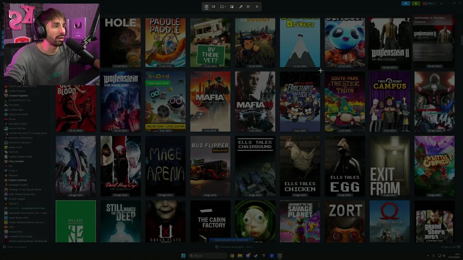Select F1 Race Stars in sidebar

tap(16, 110)
